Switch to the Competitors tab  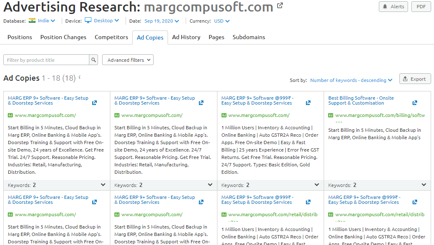(111, 37)
